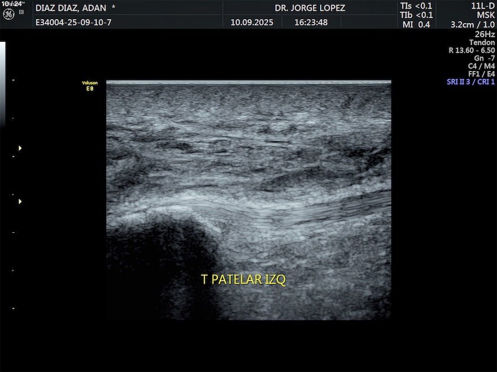Click the Gn -7 gain value

484,58
